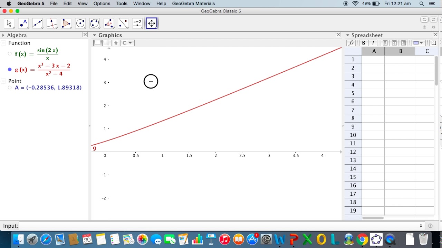Toggle visibility of function g(x)
This screenshot has width=442, height=248.
click(x=10, y=70)
